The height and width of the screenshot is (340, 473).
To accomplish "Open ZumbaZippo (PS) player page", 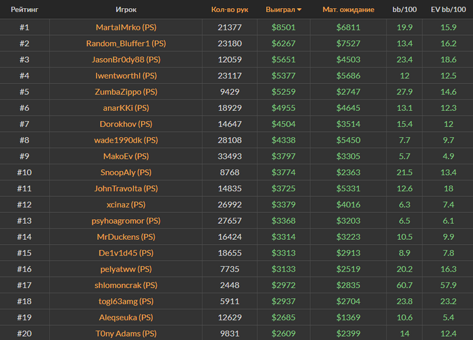I will coord(126,92).
